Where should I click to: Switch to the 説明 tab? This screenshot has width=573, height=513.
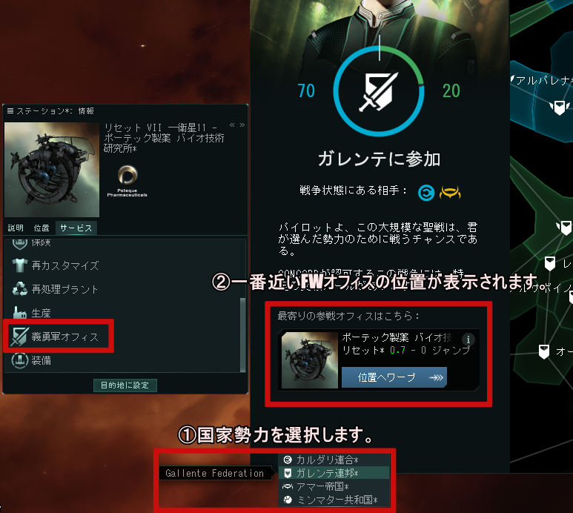click(x=16, y=228)
